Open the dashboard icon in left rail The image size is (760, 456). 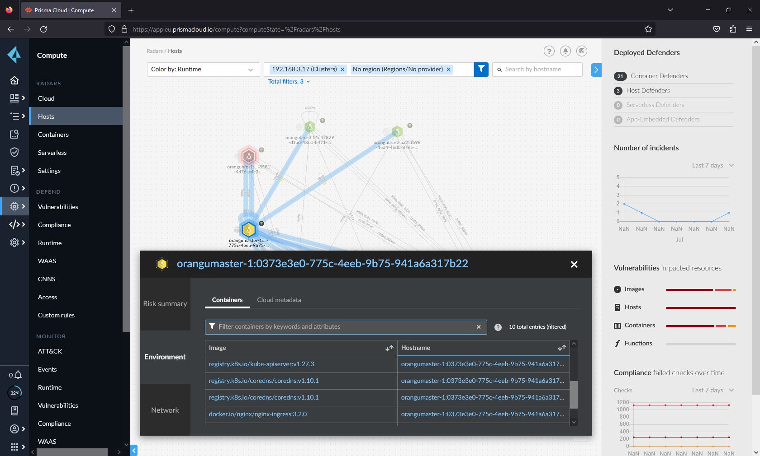14,98
